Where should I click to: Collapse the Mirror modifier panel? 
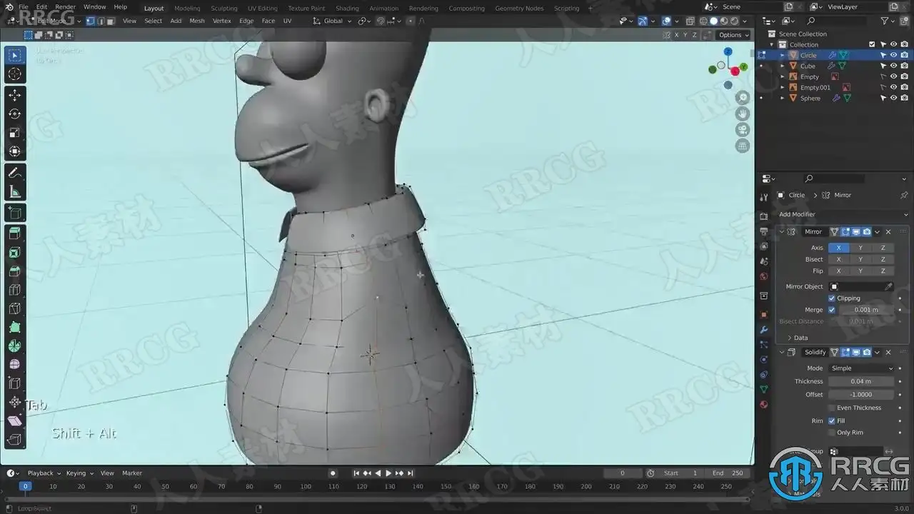pyautogui.click(x=782, y=232)
